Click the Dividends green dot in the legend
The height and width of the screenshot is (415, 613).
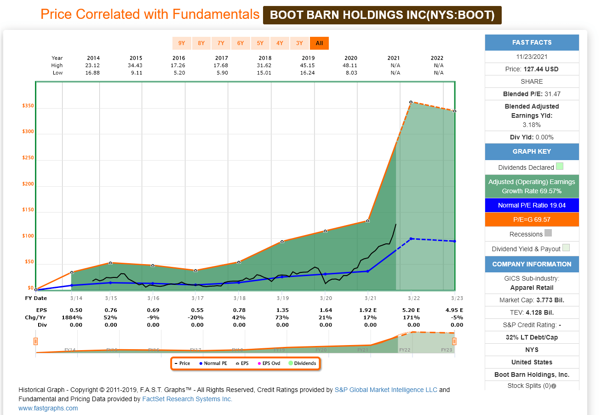(291, 363)
